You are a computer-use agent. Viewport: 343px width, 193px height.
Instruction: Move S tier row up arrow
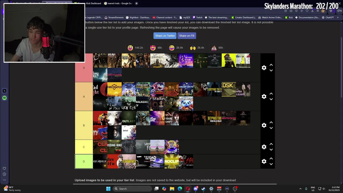pyautogui.click(x=271, y=65)
